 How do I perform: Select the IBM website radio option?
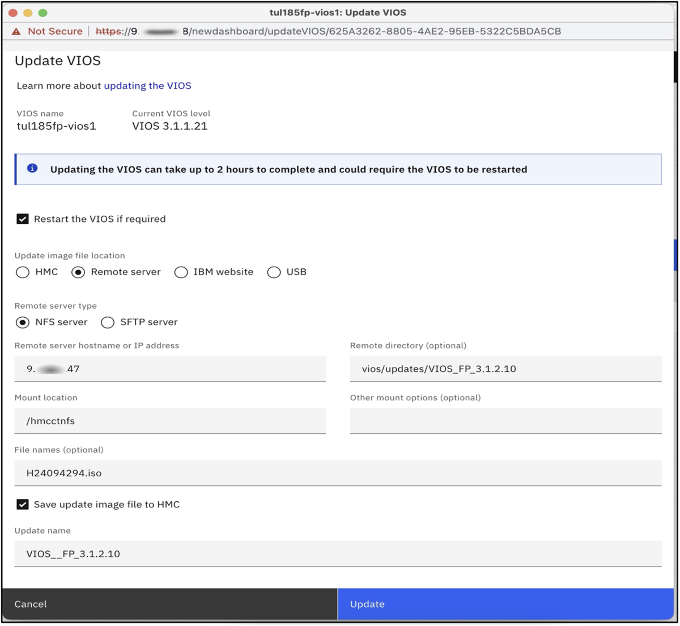coord(181,272)
